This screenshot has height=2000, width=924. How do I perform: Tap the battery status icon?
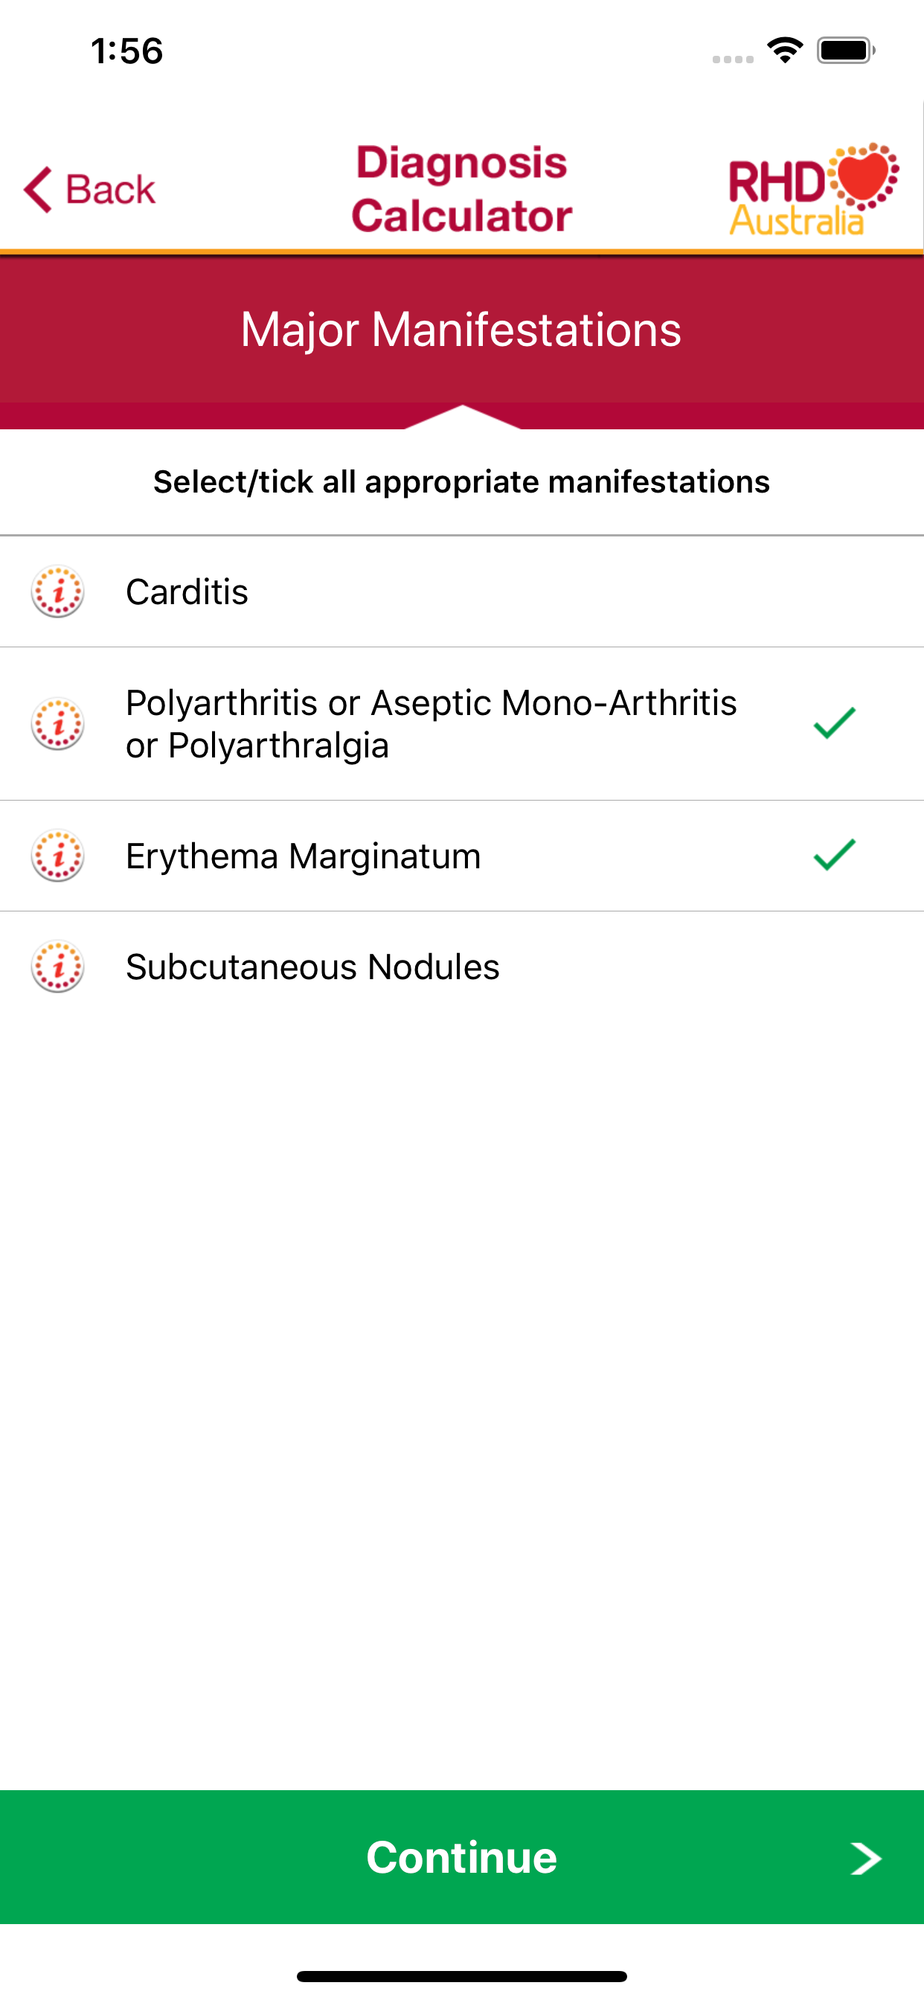845,51
